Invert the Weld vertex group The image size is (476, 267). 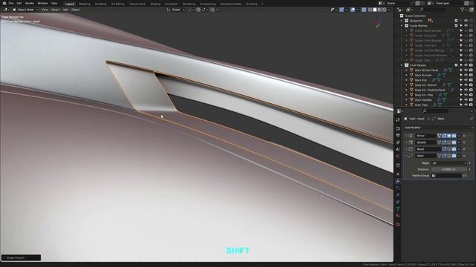point(465,176)
